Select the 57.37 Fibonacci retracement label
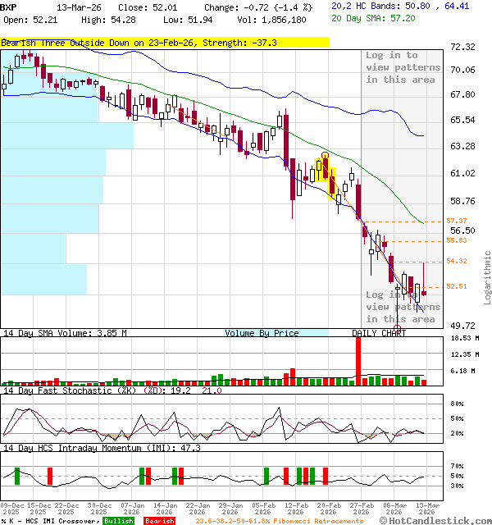The width and height of the screenshot is (492, 525). [x=457, y=221]
